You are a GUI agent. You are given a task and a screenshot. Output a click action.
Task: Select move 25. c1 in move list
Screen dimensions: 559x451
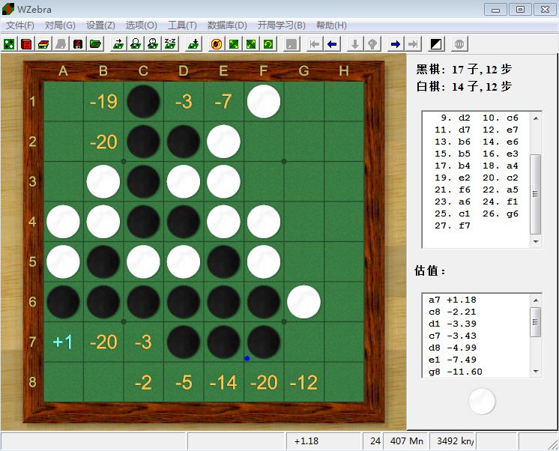click(x=453, y=214)
